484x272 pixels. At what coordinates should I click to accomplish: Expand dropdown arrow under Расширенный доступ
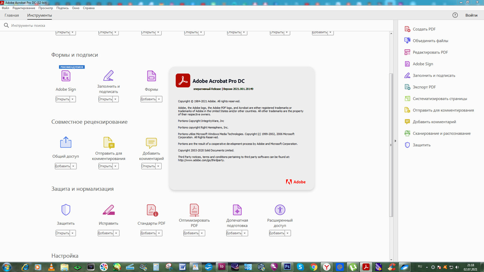tap(288, 233)
